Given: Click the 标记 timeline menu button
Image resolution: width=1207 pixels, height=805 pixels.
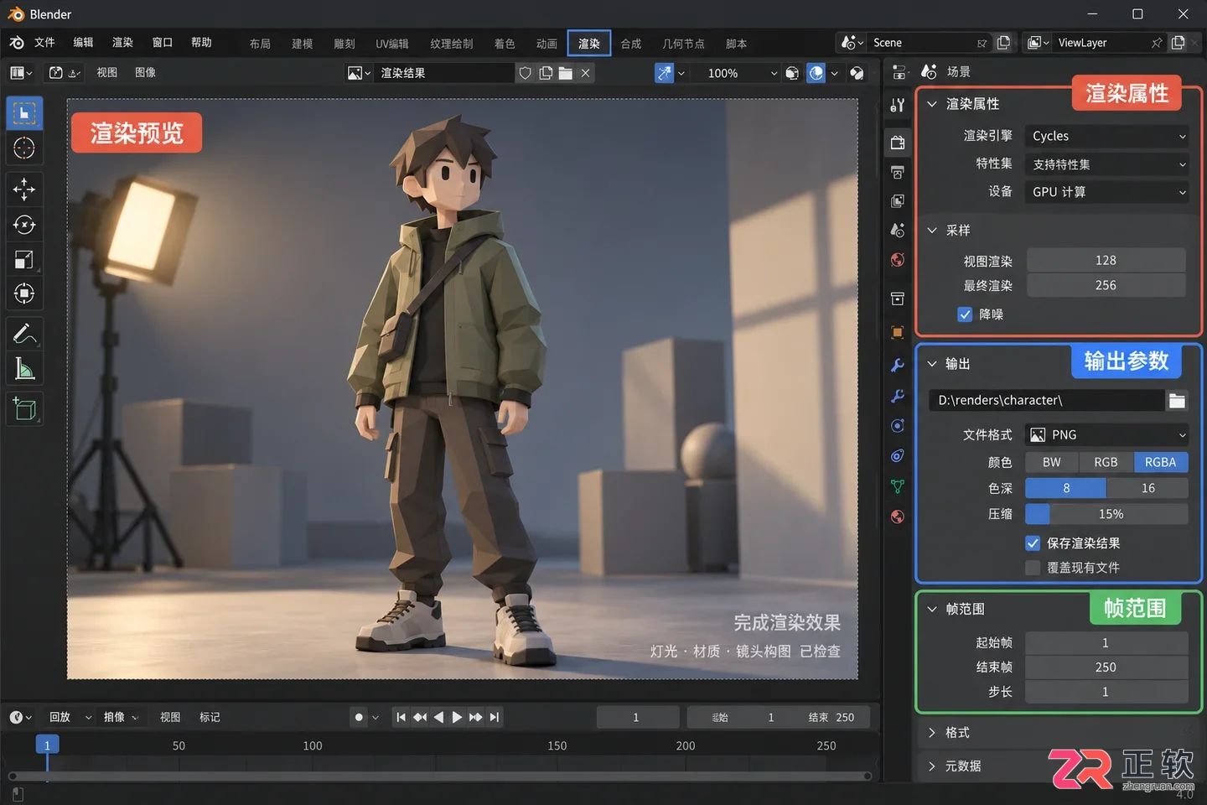Looking at the screenshot, I should tap(210, 717).
